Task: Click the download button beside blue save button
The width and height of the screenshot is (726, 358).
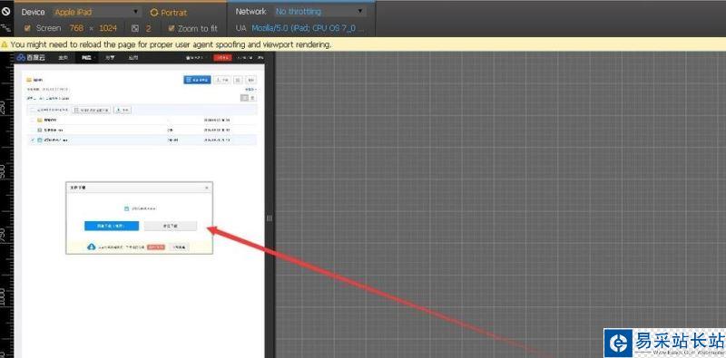Action: [x=222, y=80]
